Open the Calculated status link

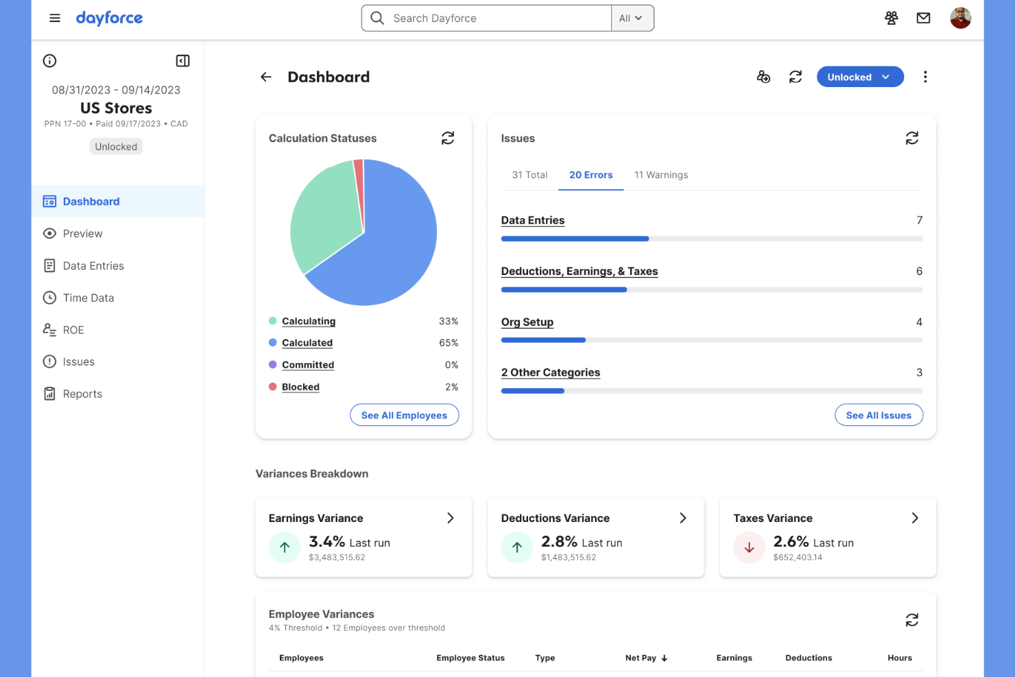307,343
